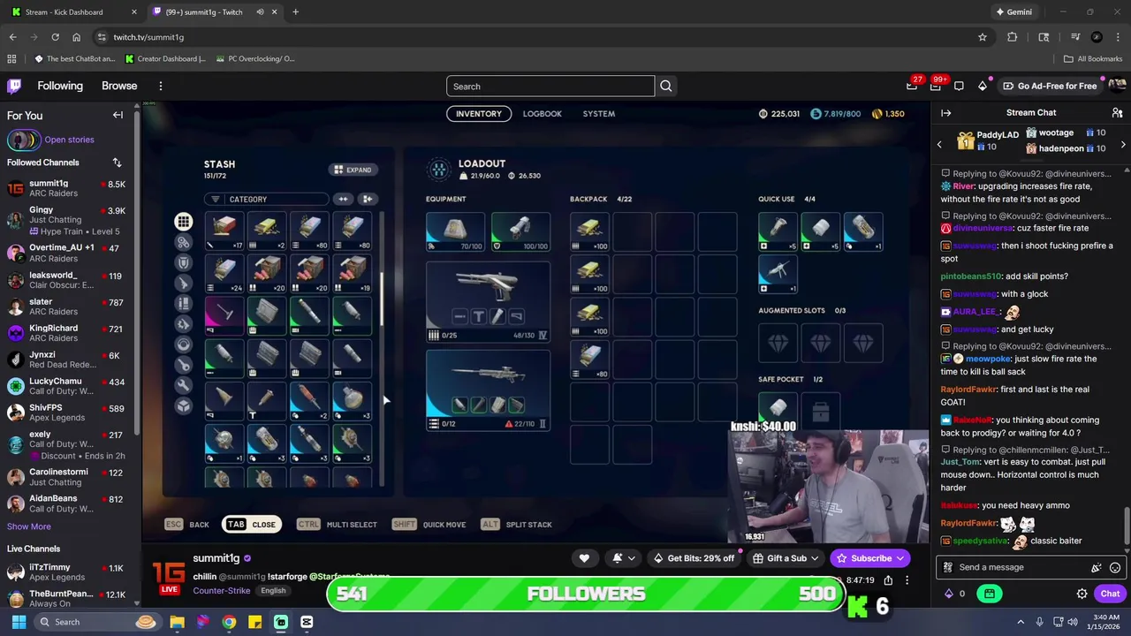The width and height of the screenshot is (1131, 636).
Task: Expand followed channels with Show More
Action: 29,526
